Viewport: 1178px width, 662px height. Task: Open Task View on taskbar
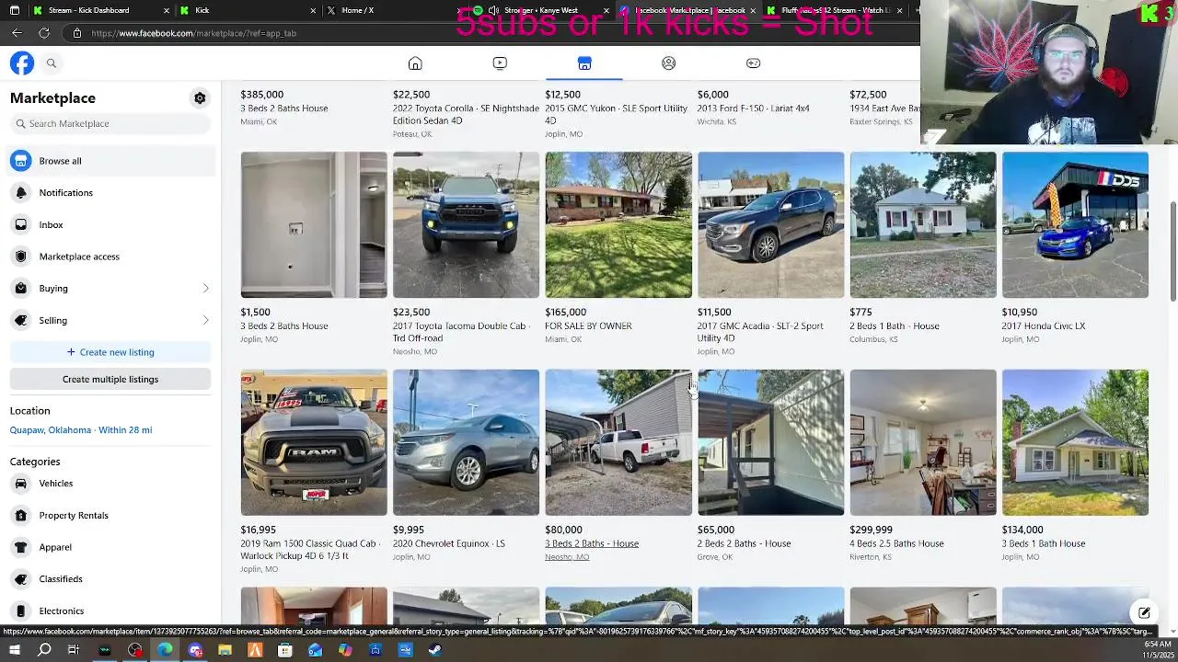(x=74, y=650)
